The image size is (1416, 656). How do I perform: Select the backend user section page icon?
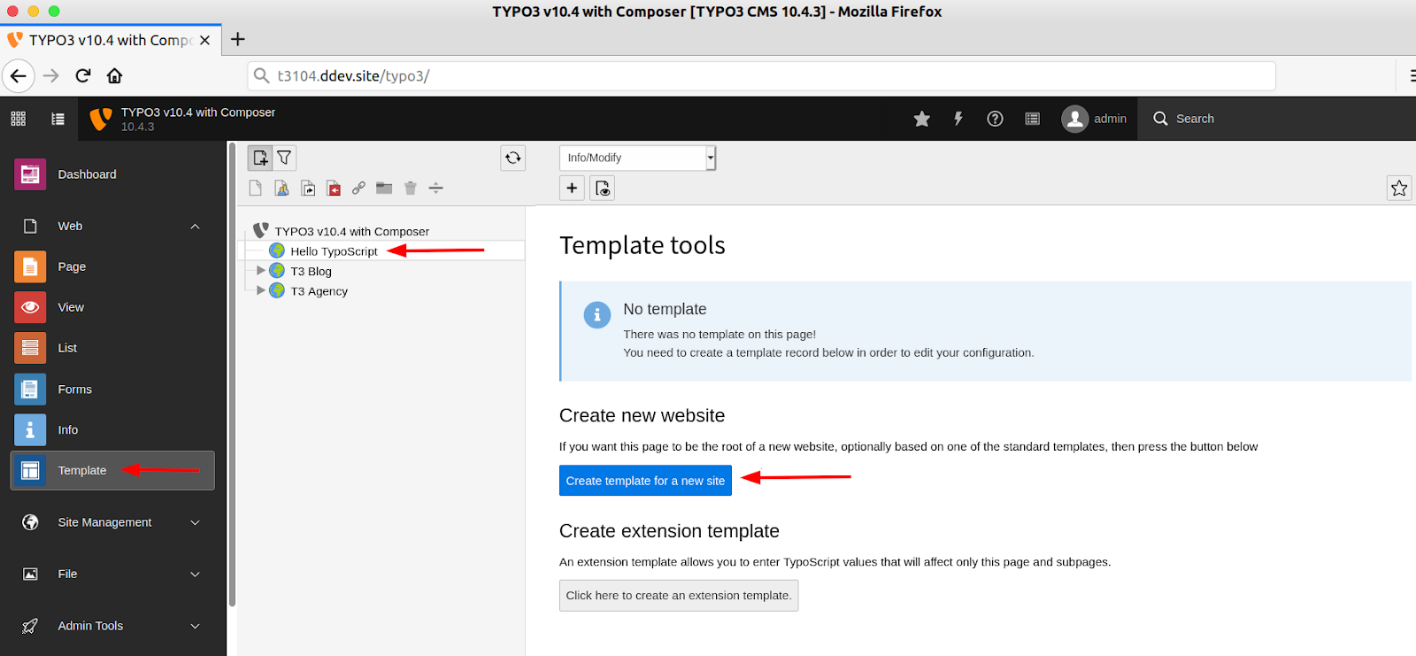(x=281, y=188)
